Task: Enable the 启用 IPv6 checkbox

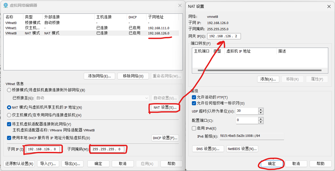Action: coord(194,128)
